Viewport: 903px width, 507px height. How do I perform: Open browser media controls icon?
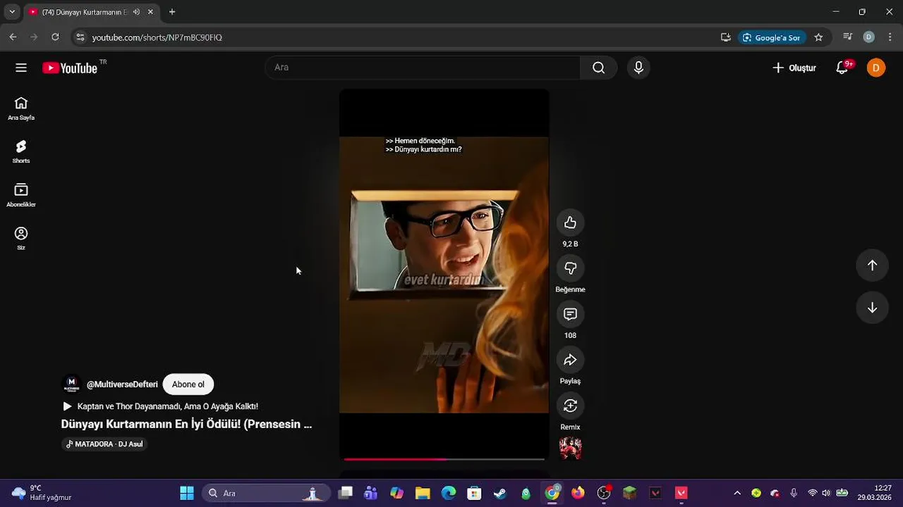848,37
